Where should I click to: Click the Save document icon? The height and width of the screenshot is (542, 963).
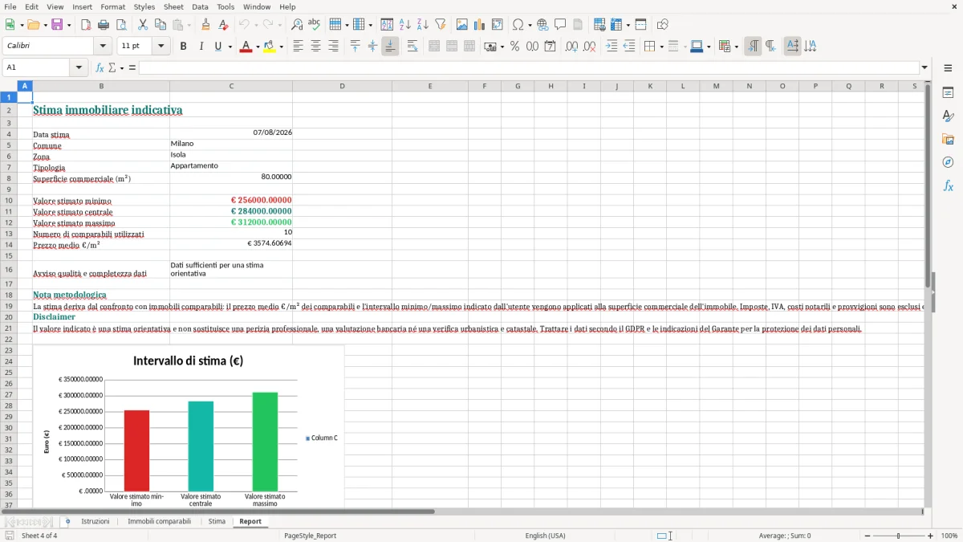pos(57,25)
